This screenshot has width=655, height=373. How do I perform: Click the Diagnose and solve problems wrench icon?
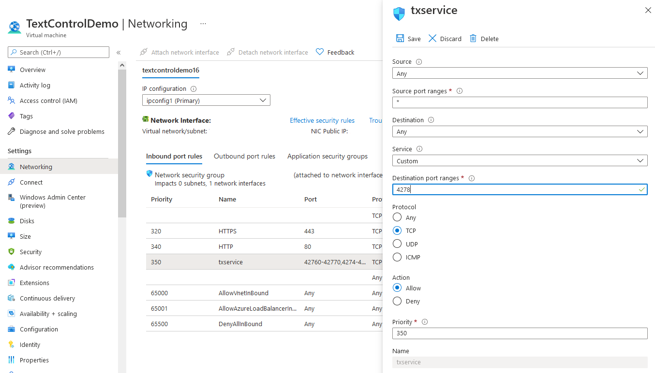point(12,131)
